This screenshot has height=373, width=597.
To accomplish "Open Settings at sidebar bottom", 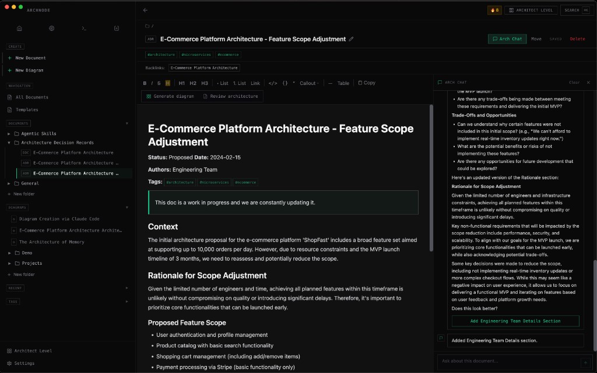I will pos(20,364).
